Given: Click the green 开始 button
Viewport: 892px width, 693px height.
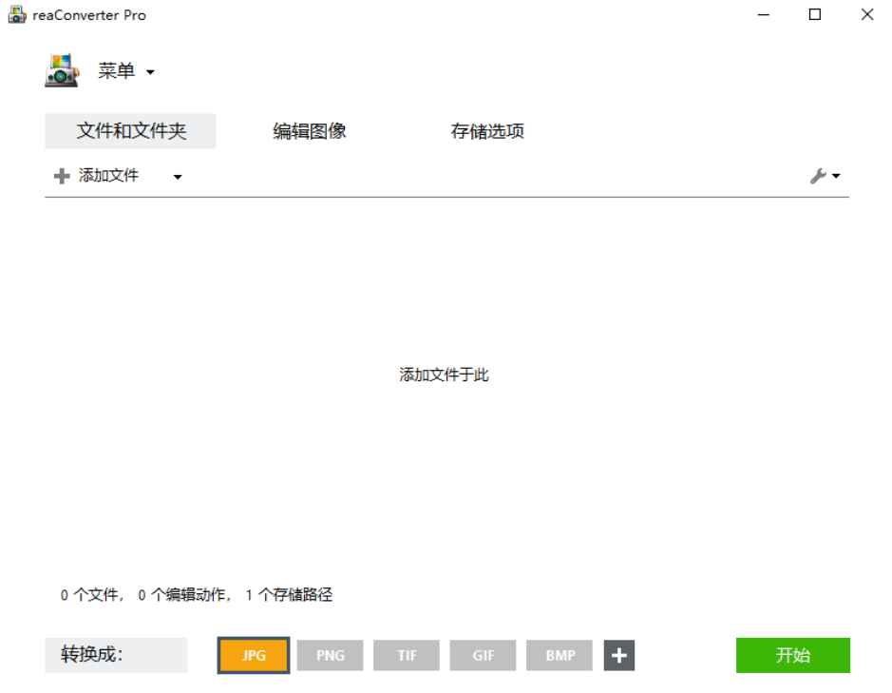Looking at the screenshot, I should click(793, 655).
